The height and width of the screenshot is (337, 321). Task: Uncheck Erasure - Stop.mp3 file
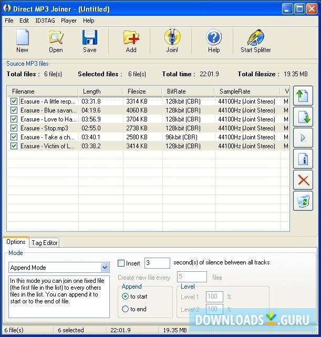tap(14, 128)
